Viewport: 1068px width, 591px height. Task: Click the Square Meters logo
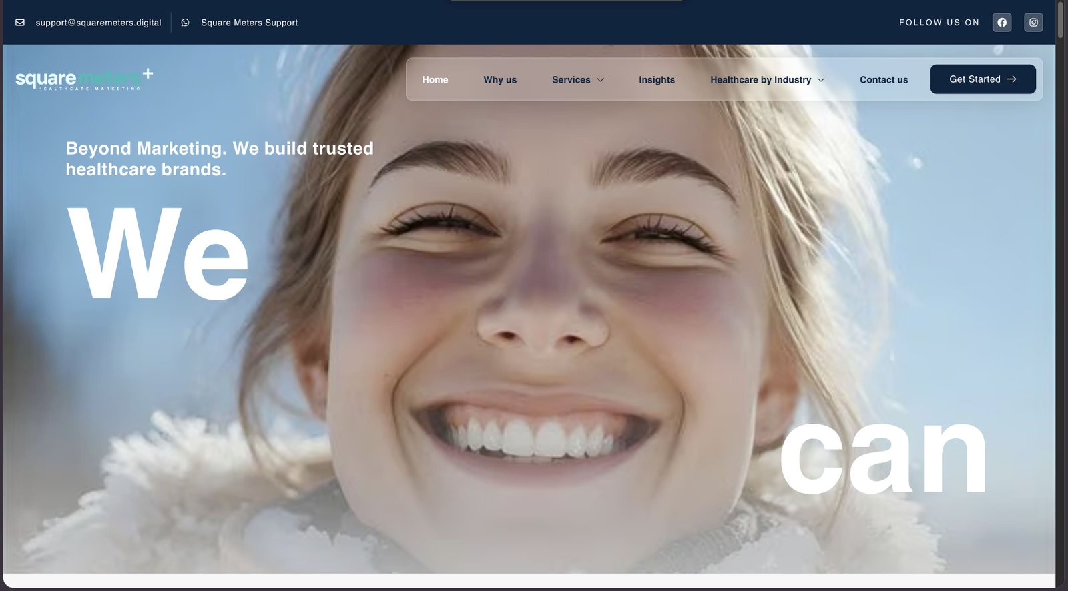pyautogui.click(x=84, y=79)
